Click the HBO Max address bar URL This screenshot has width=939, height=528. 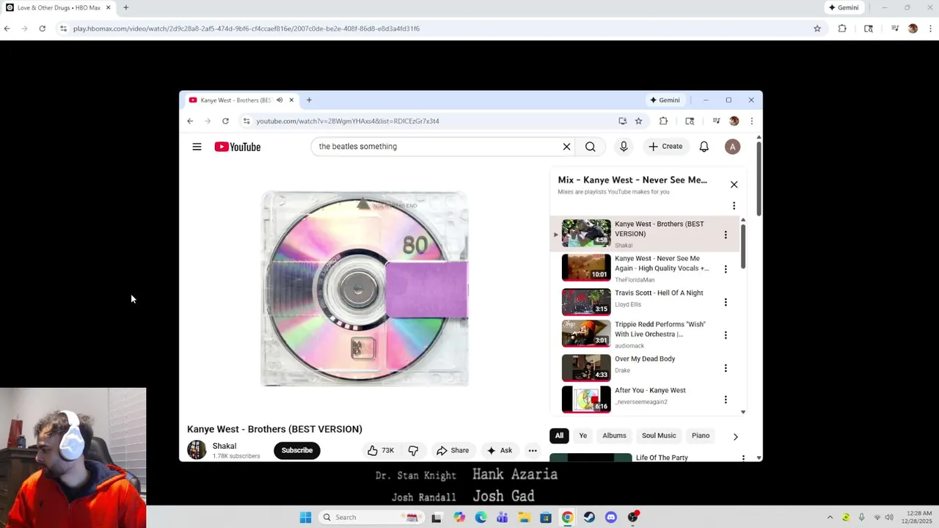(246, 29)
